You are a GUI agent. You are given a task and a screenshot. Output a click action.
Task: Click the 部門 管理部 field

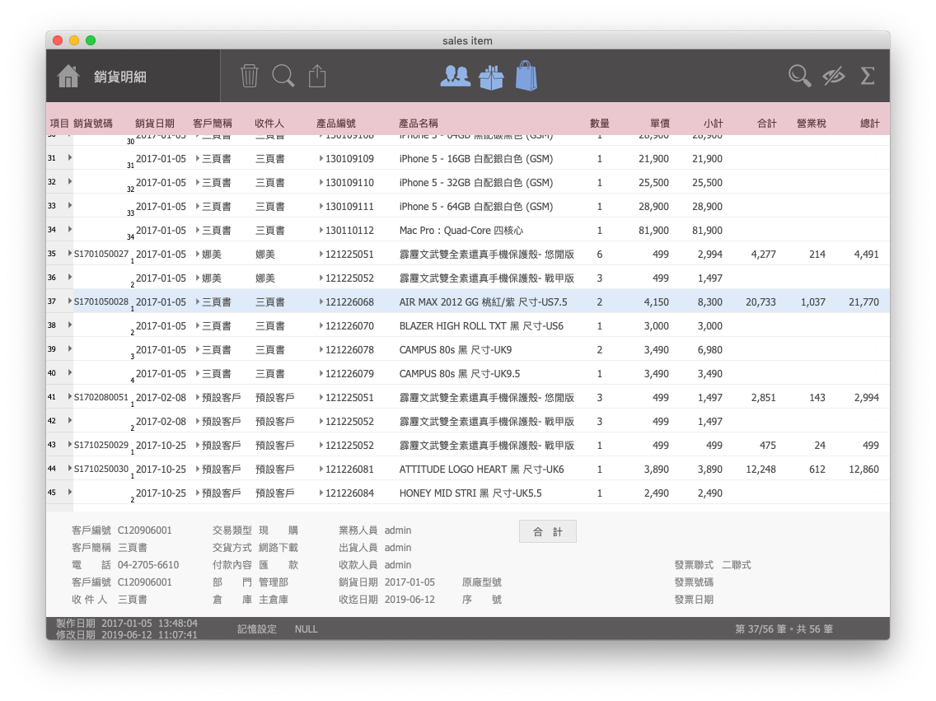(274, 582)
